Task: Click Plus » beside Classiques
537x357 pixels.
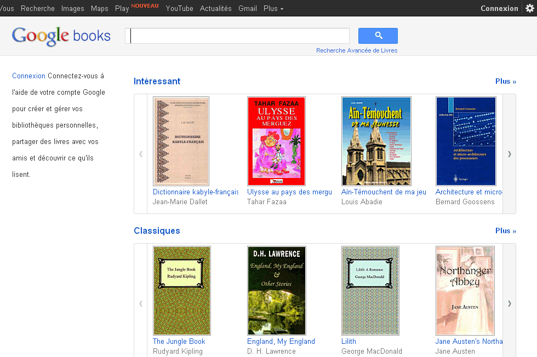Action: (505, 231)
